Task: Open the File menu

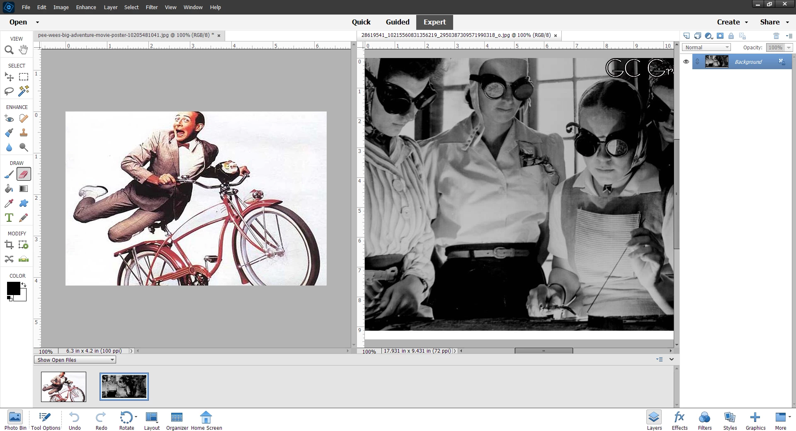Action: pos(26,7)
